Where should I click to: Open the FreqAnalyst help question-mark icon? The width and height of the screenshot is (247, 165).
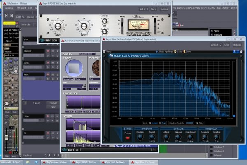tap(234, 52)
